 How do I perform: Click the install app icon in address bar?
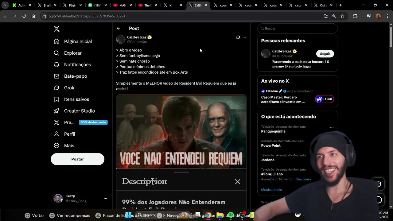(x=326, y=16)
